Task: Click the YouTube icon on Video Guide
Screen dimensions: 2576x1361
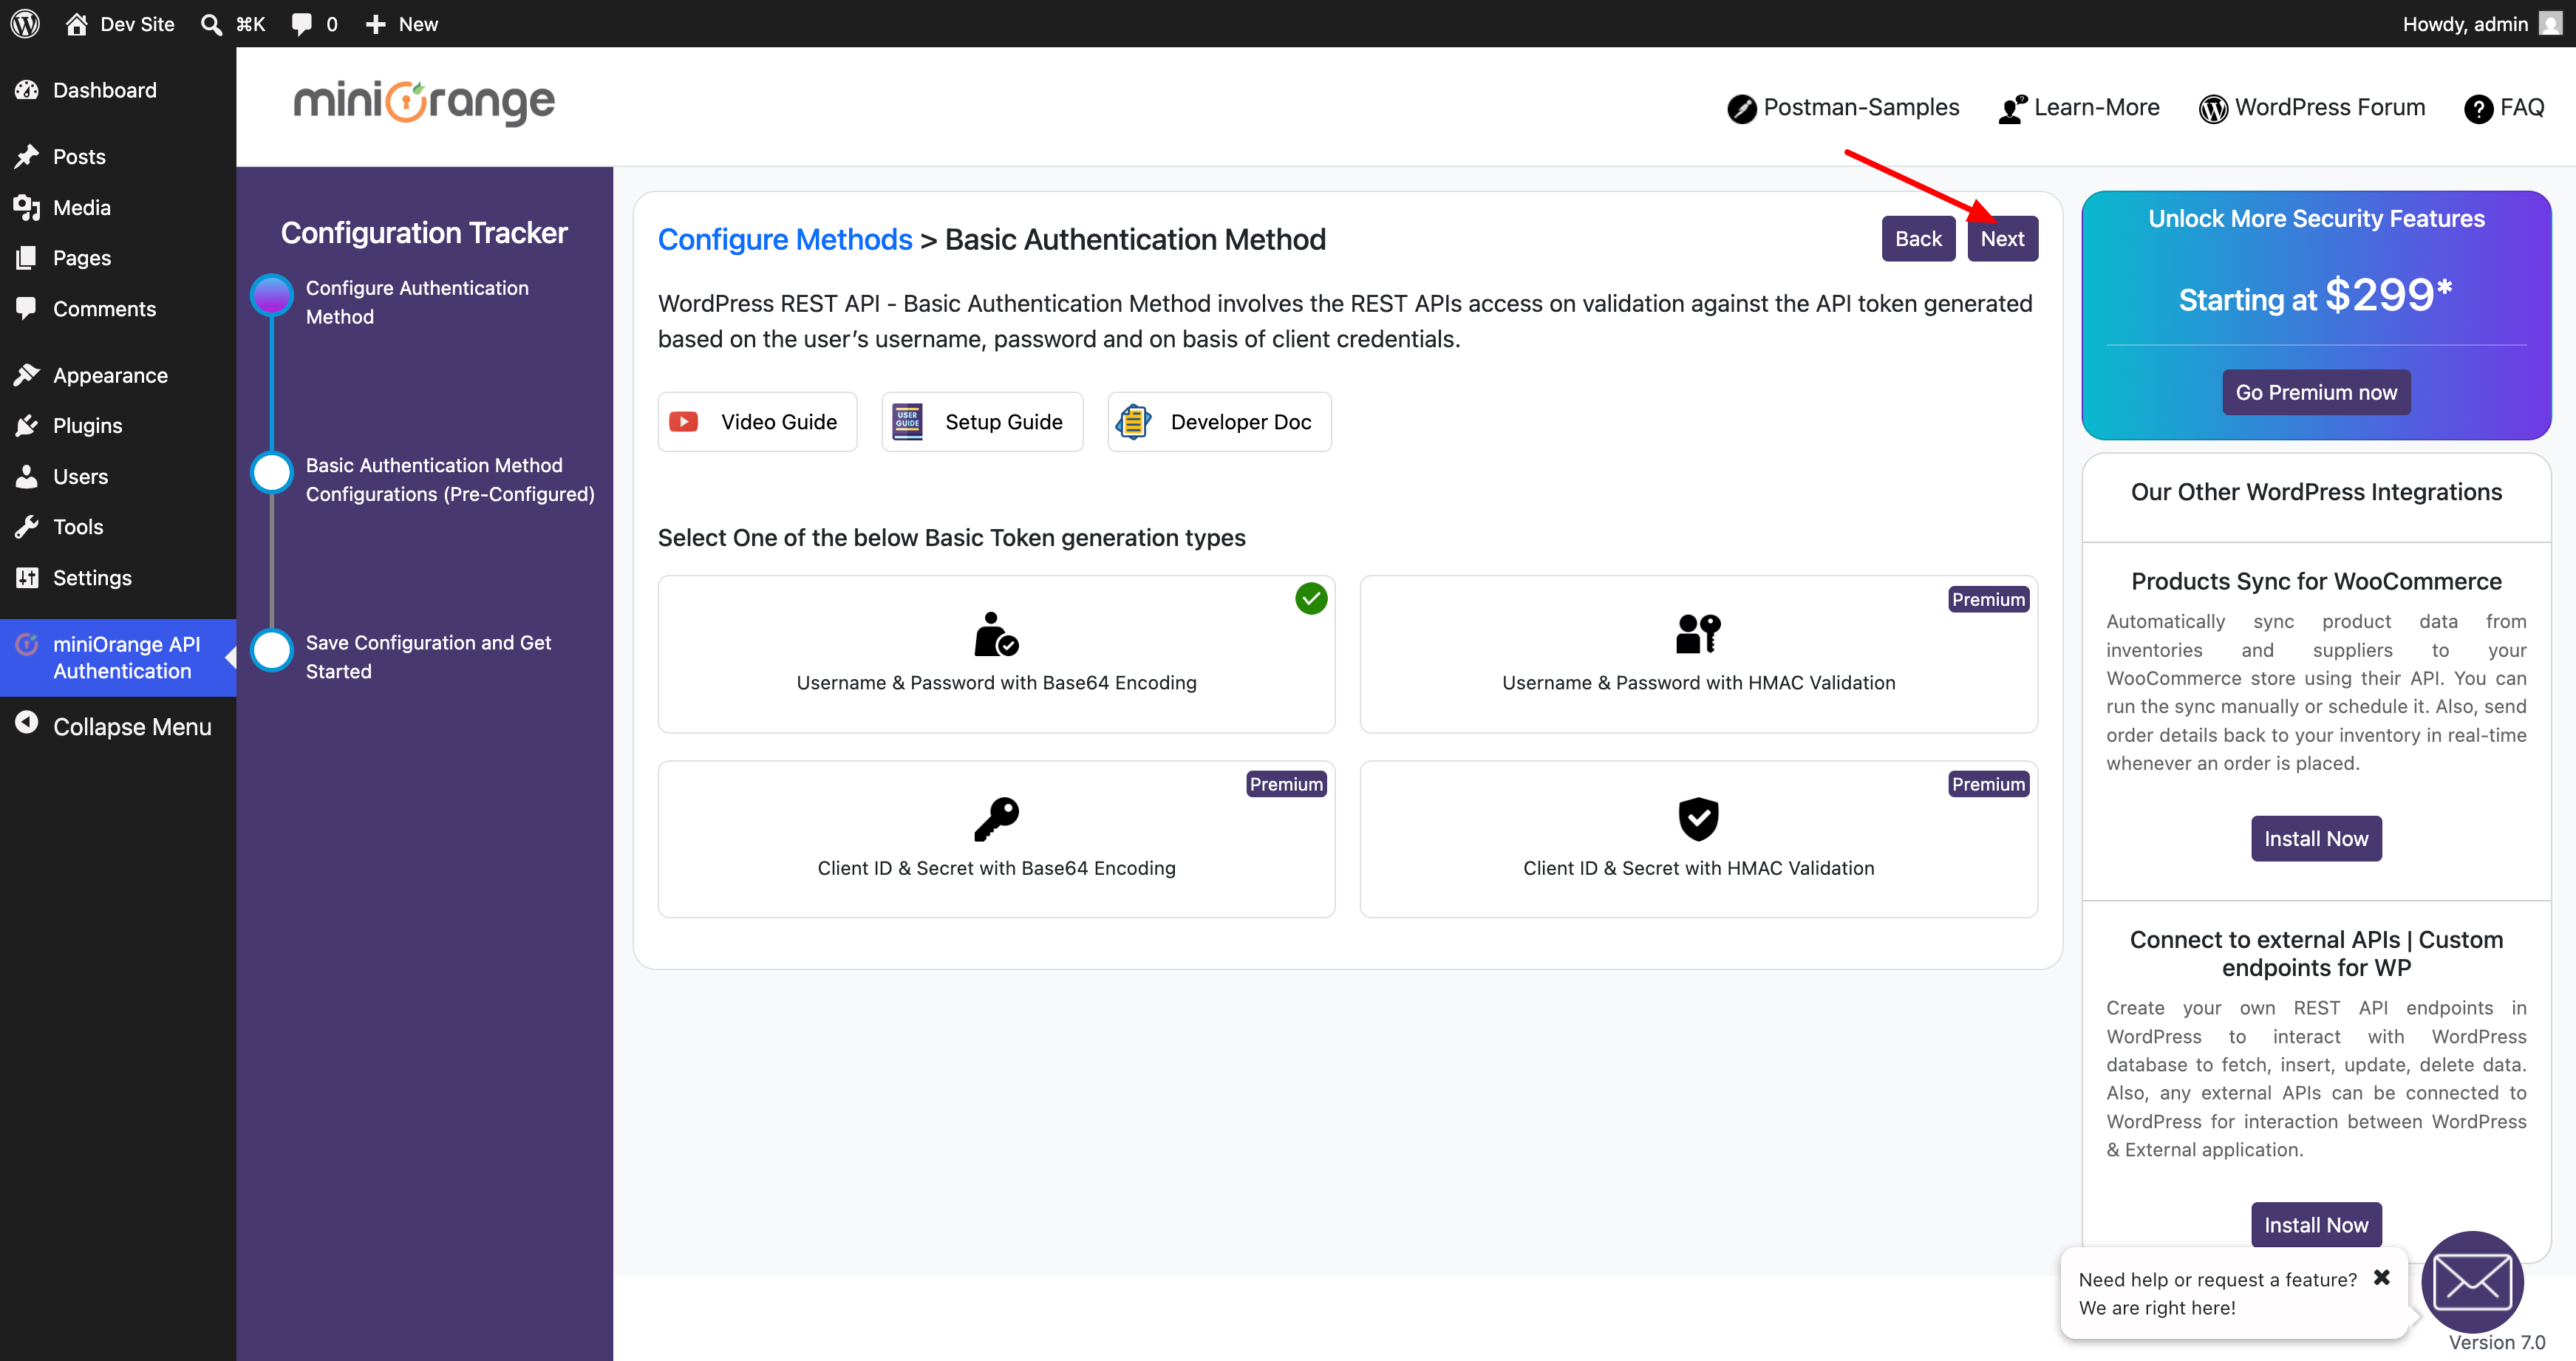Action: tap(684, 422)
